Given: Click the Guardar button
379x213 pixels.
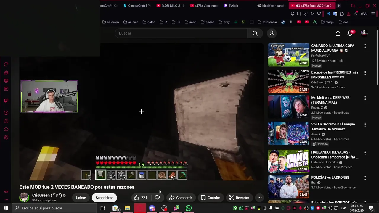Looking at the screenshot, I should click(211, 198).
